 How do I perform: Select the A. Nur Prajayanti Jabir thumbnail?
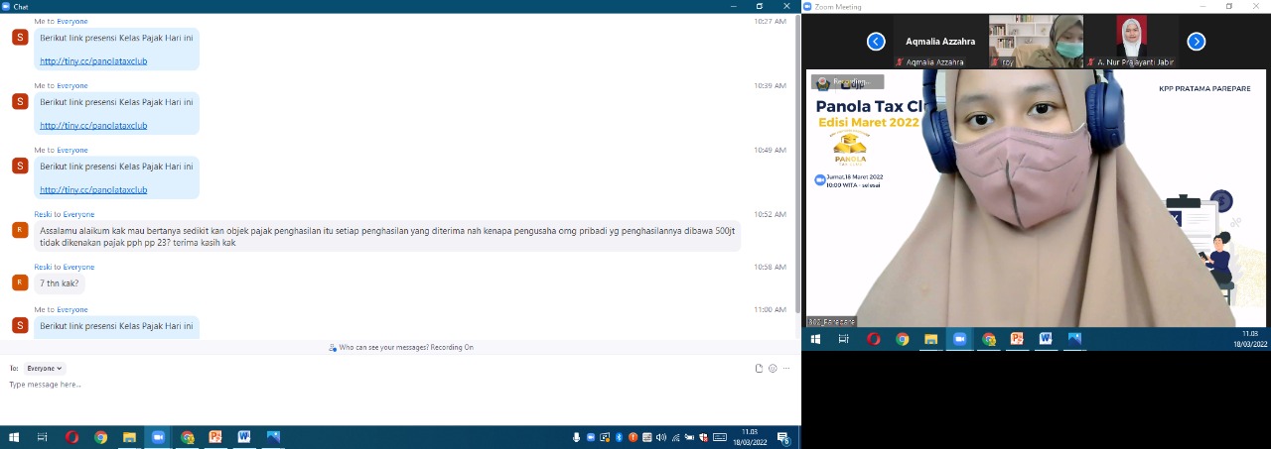[x=1132, y=42]
